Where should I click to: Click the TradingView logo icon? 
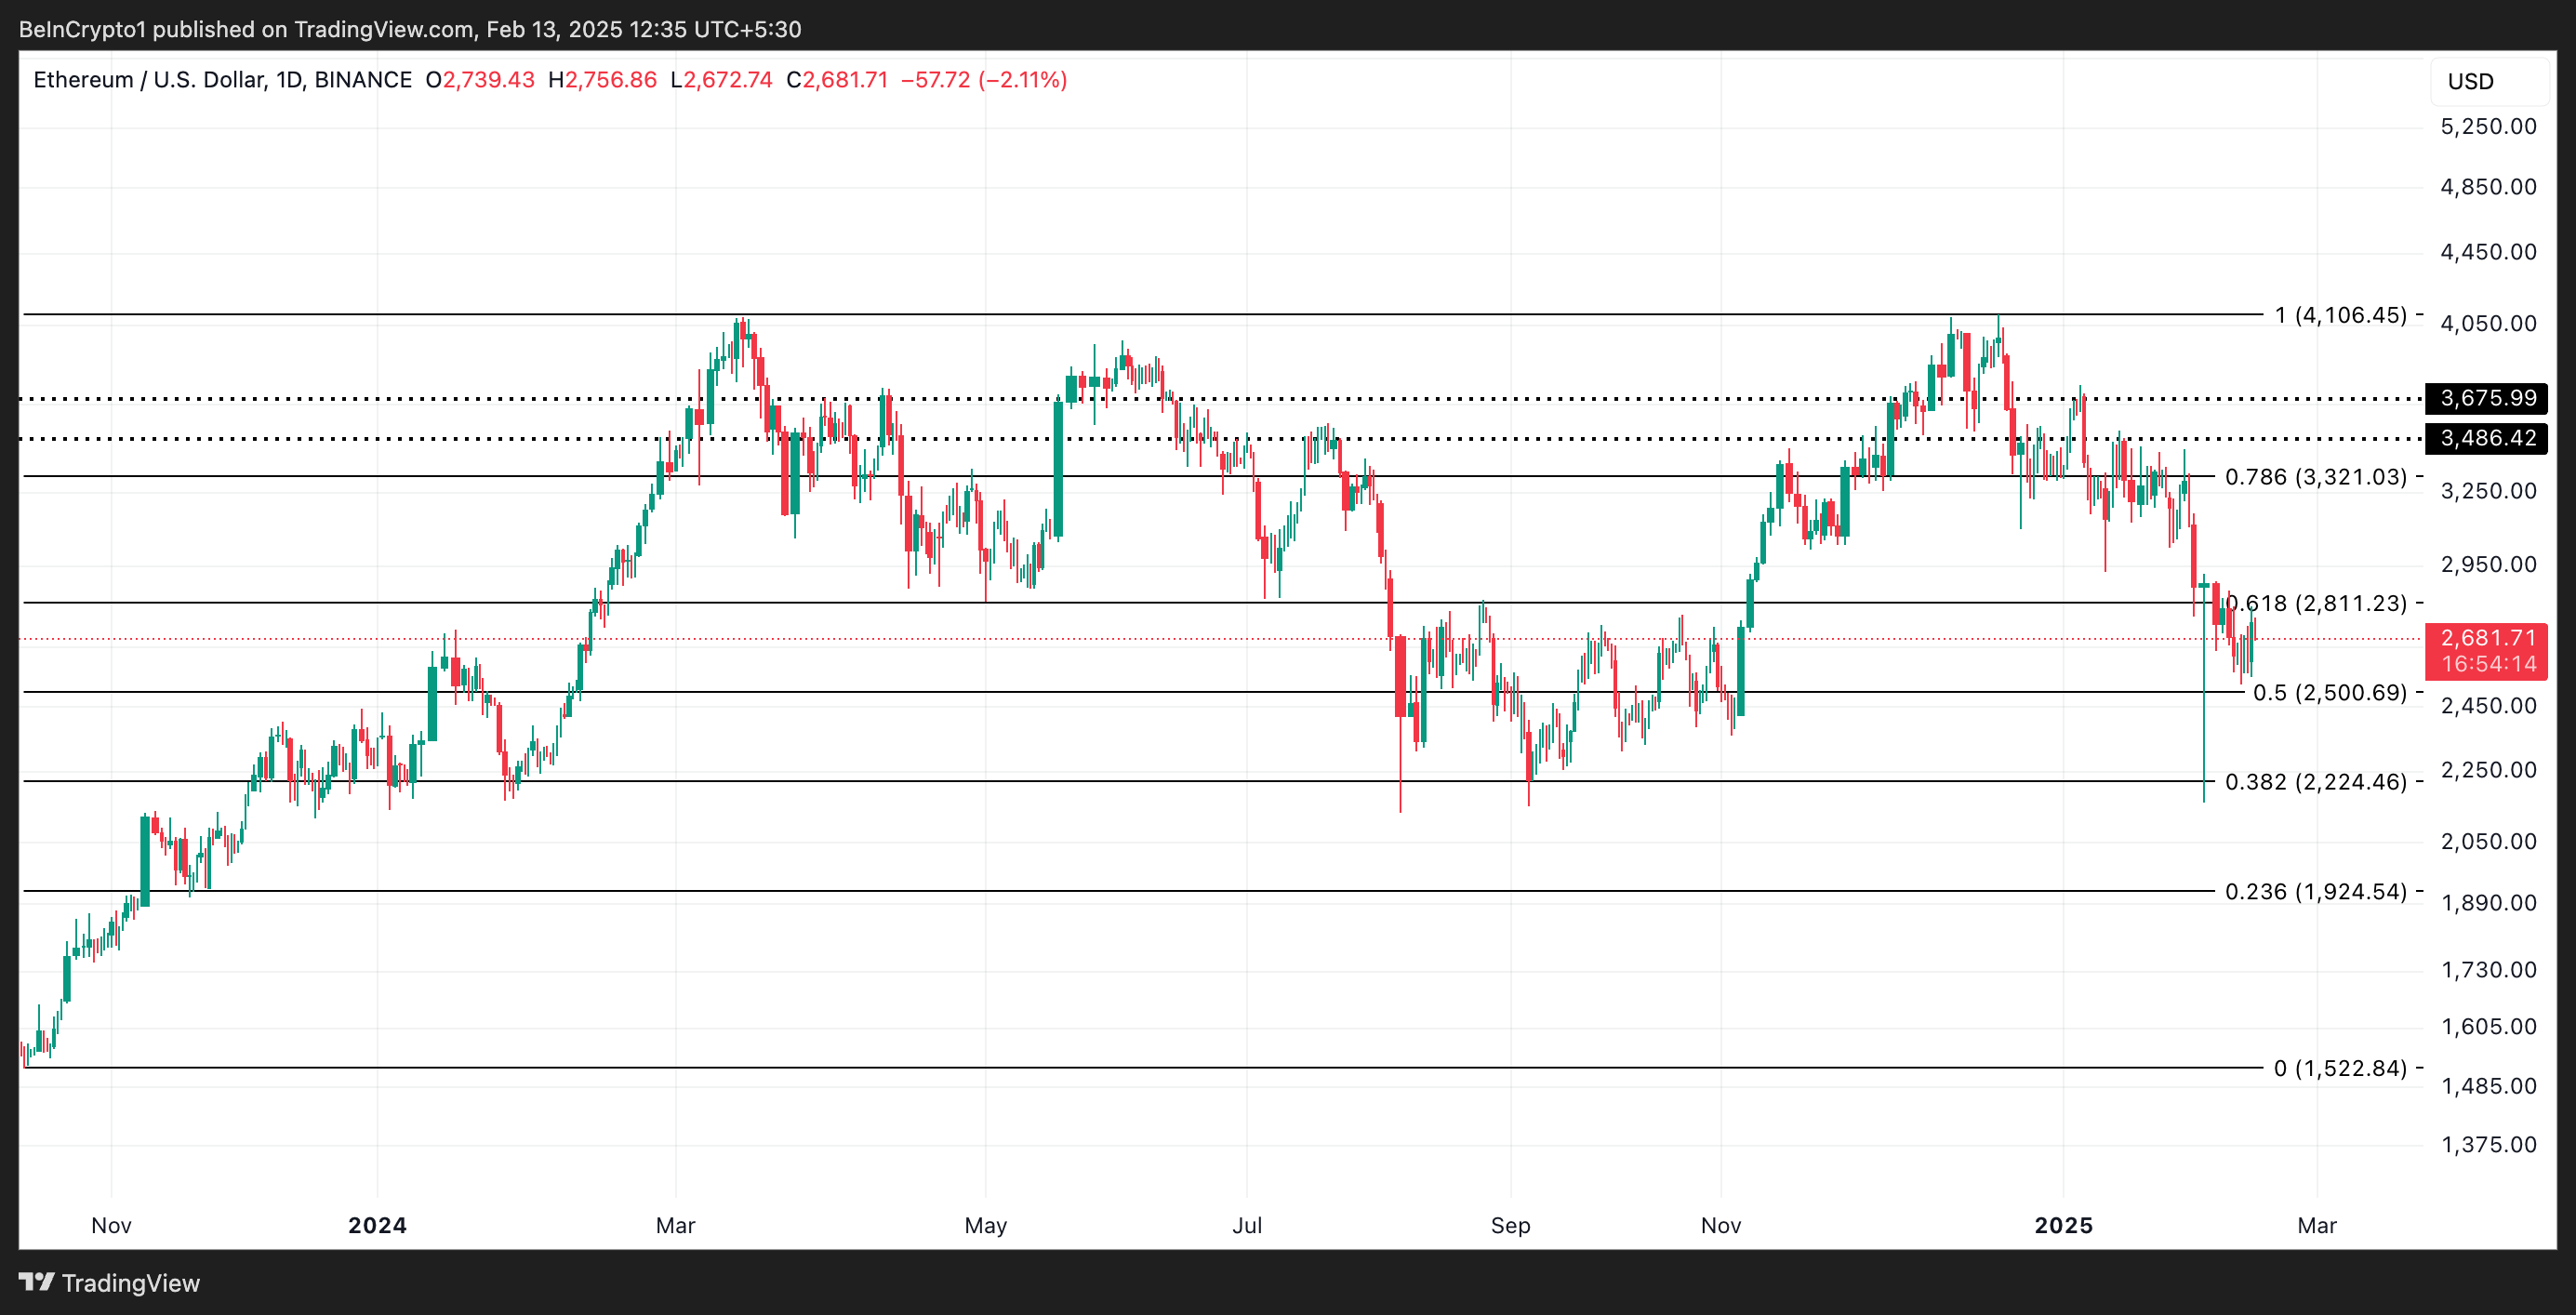pyautogui.click(x=36, y=1281)
